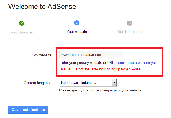Viewport: 171px width, 118px height.
Task: Focus the My website URL input field
Action: click(x=91, y=54)
